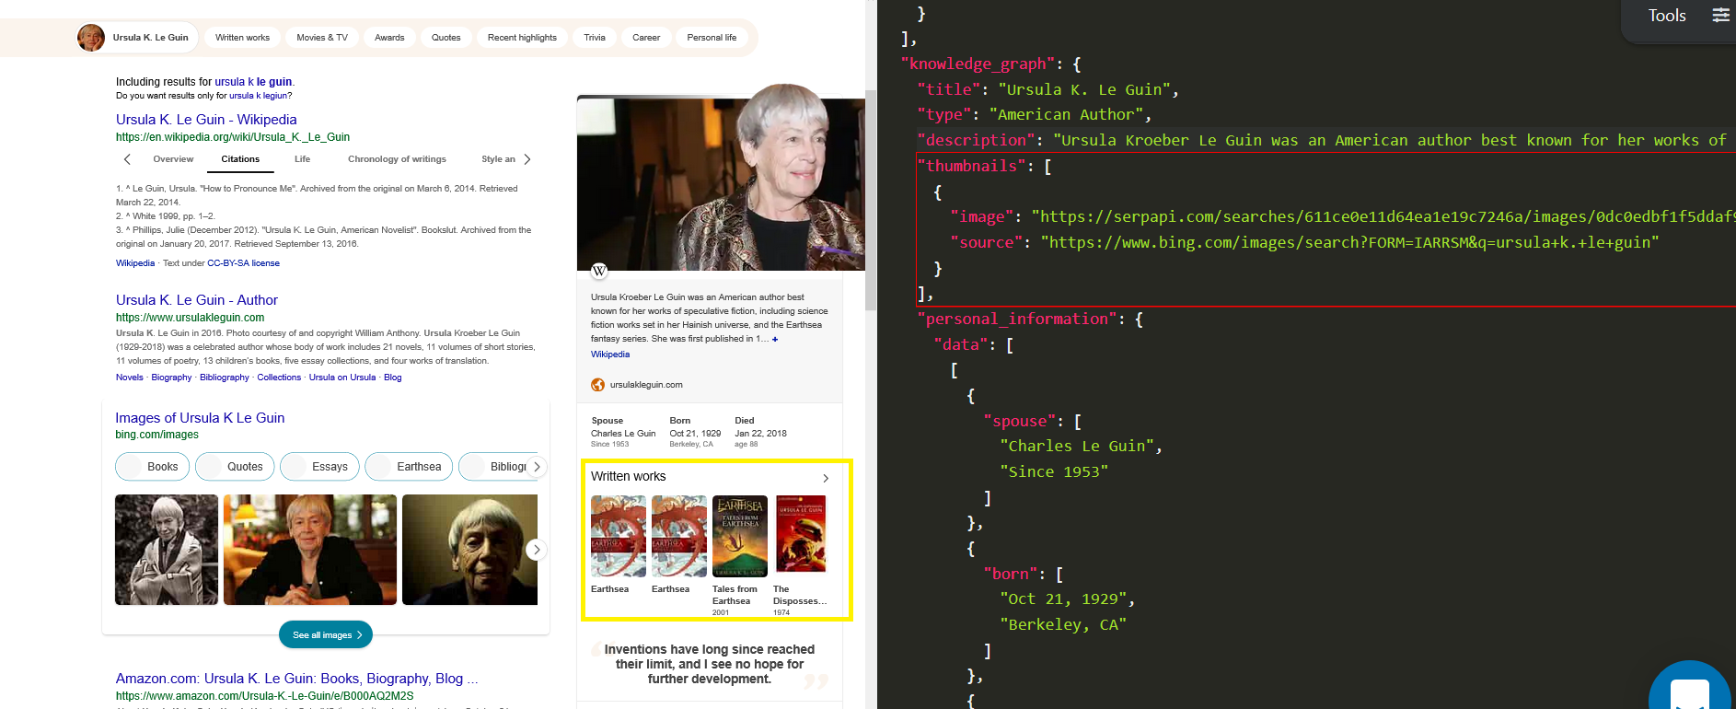Click the Wikipedia previous section arrow
The image size is (1736, 709).
point(127,159)
